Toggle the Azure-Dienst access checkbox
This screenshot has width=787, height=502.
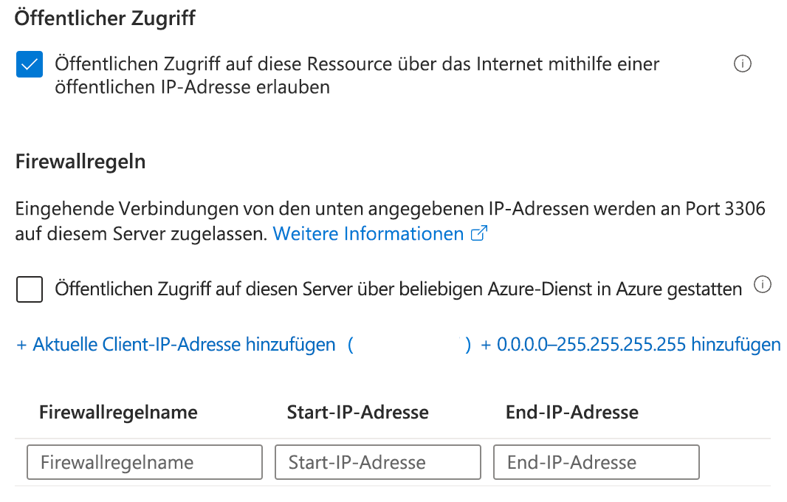[30, 289]
